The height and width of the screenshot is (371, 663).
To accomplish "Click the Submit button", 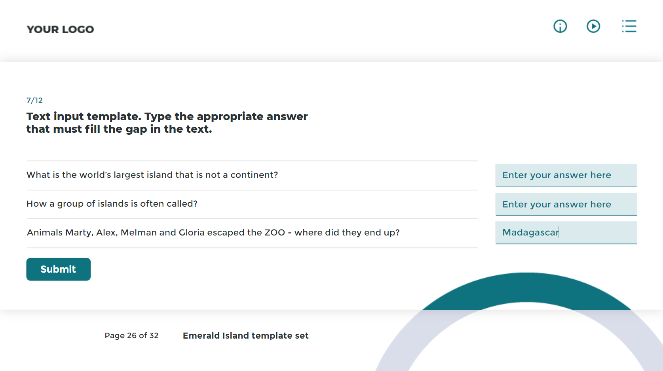I will pyautogui.click(x=59, y=269).
